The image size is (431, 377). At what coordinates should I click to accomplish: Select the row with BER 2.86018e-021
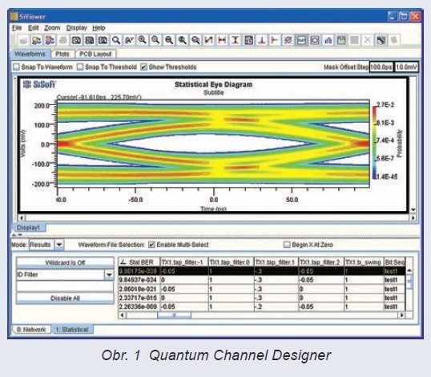(262, 290)
